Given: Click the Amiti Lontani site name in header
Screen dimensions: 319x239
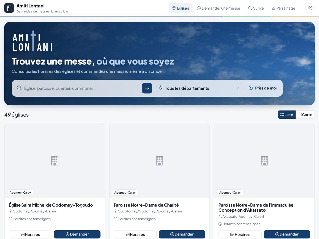Looking at the screenshot, I should pyautogui.click(x=30, y=6).
